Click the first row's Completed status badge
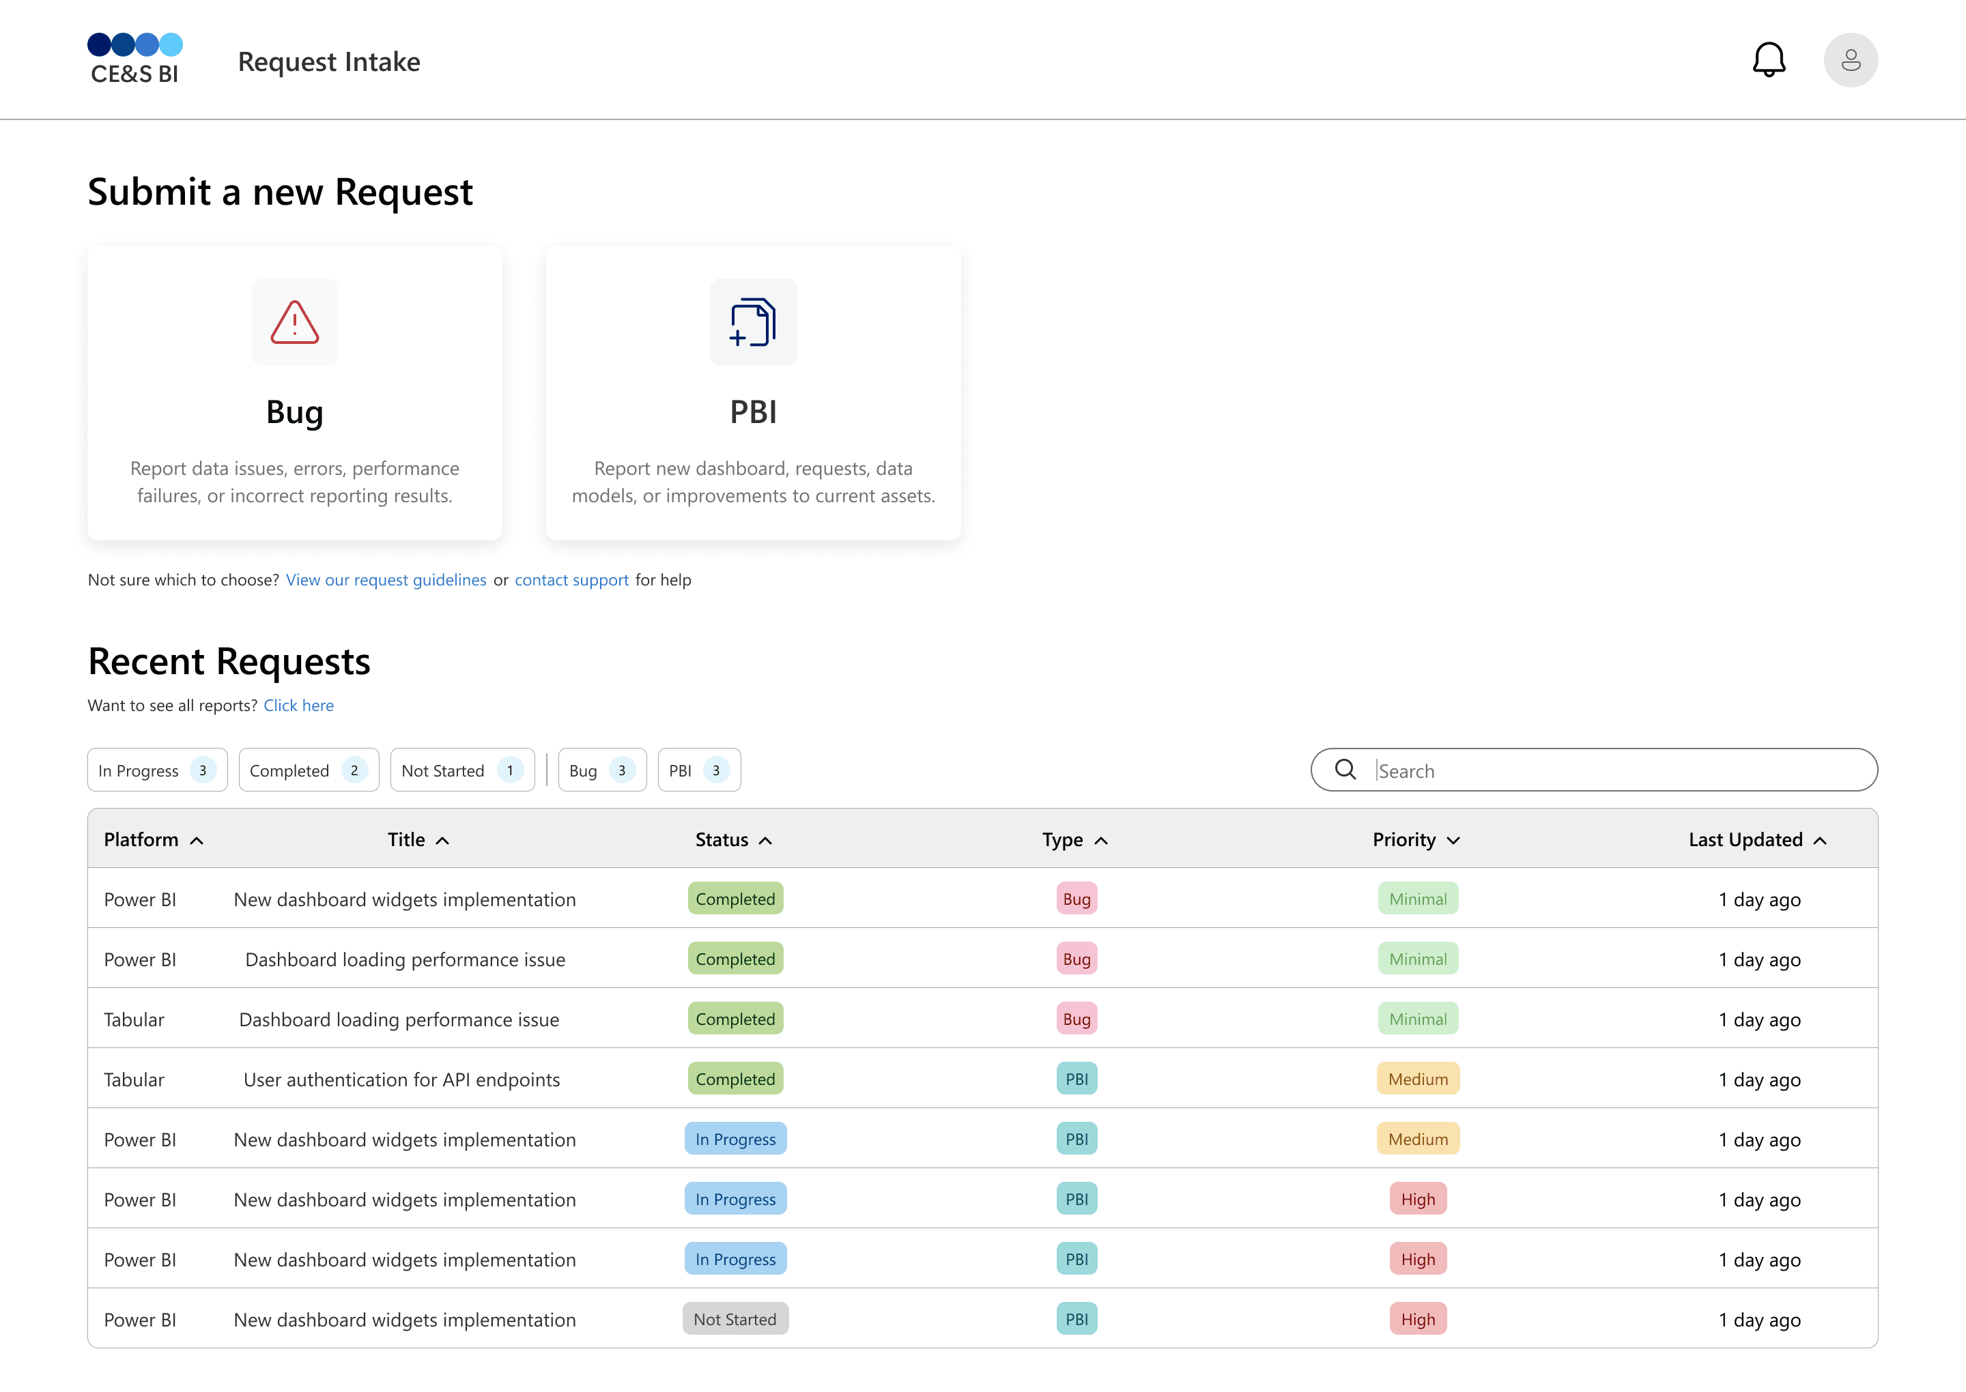The image size is (1966, 1392). click(x=735, y=899)
